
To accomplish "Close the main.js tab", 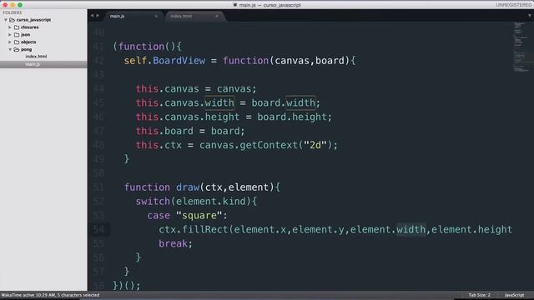I will click(156, 17).
